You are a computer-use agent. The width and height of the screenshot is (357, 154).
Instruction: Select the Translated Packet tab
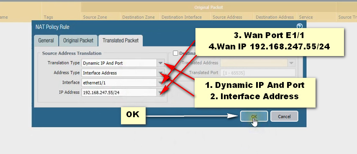pos(121,41)
